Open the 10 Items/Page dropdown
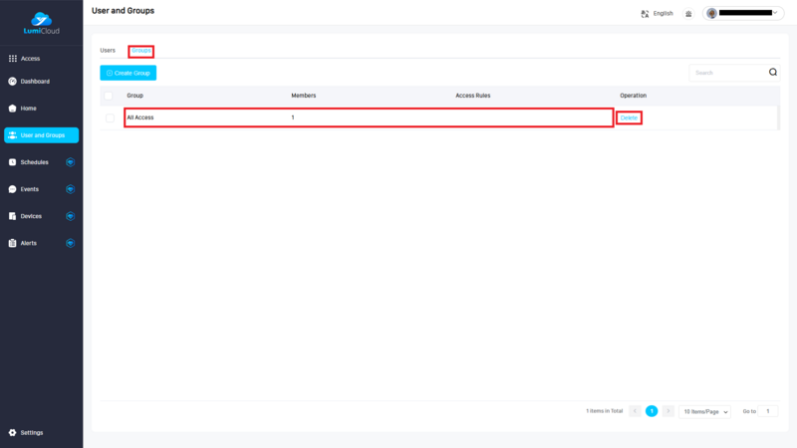 coord(704,411)
